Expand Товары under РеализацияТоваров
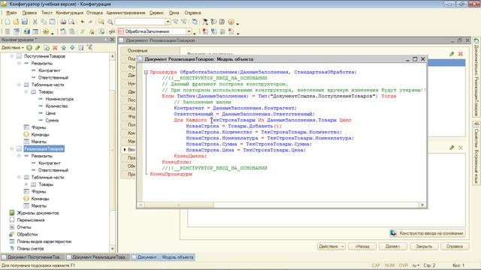 26,184
